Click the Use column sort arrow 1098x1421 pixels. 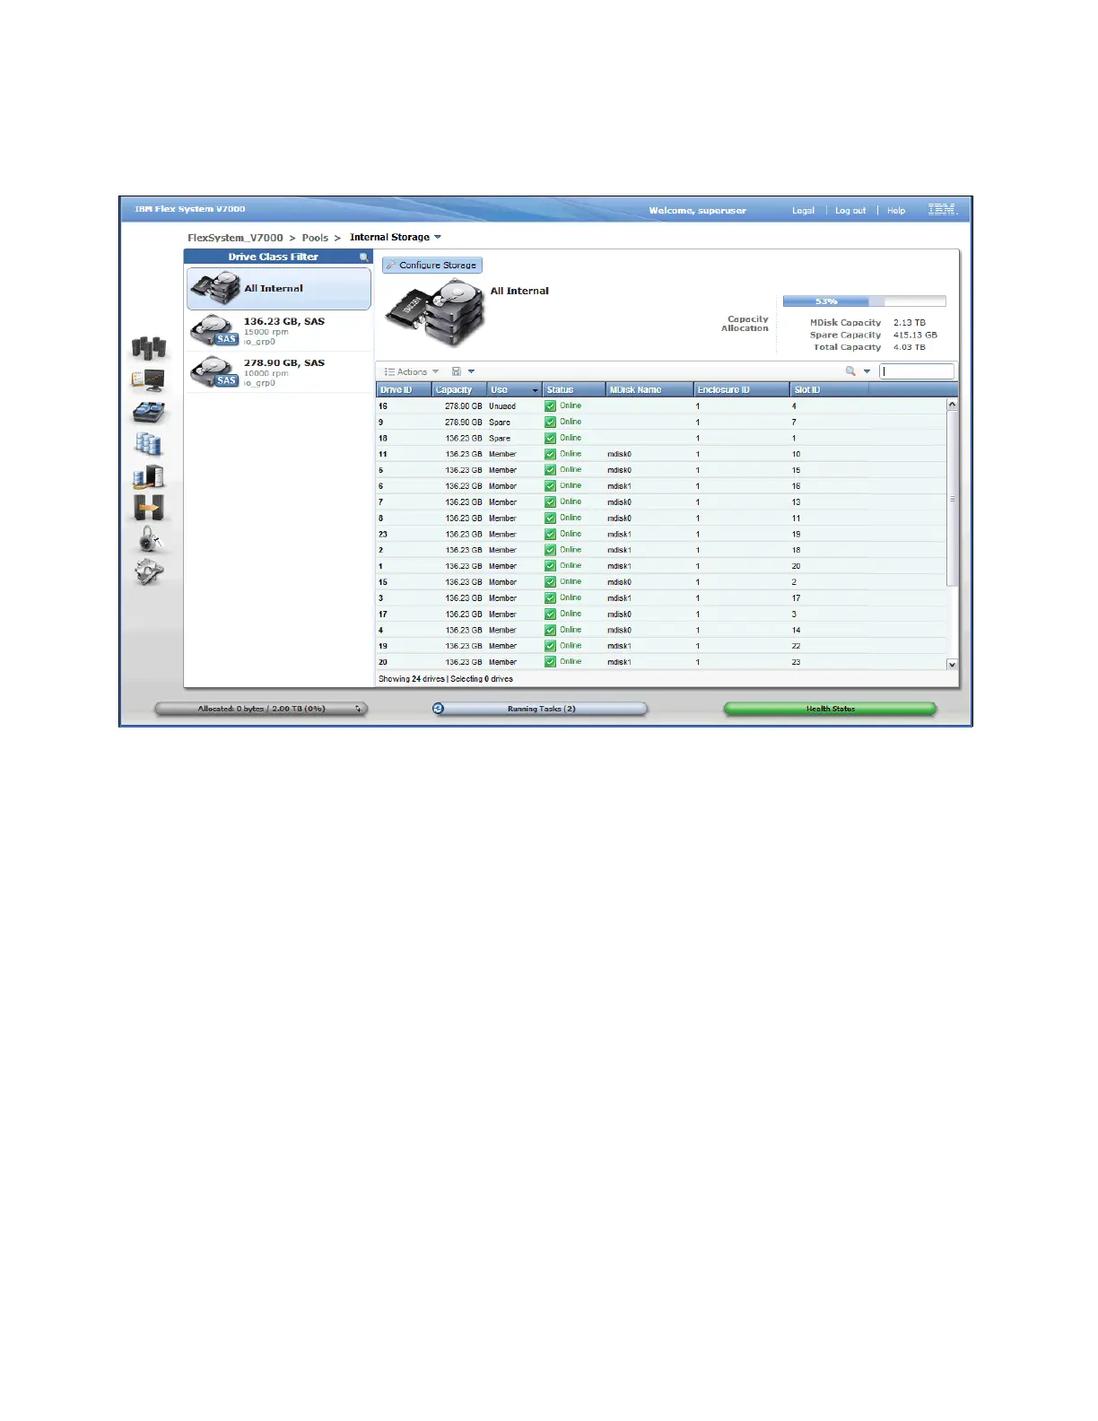point(536,390)
